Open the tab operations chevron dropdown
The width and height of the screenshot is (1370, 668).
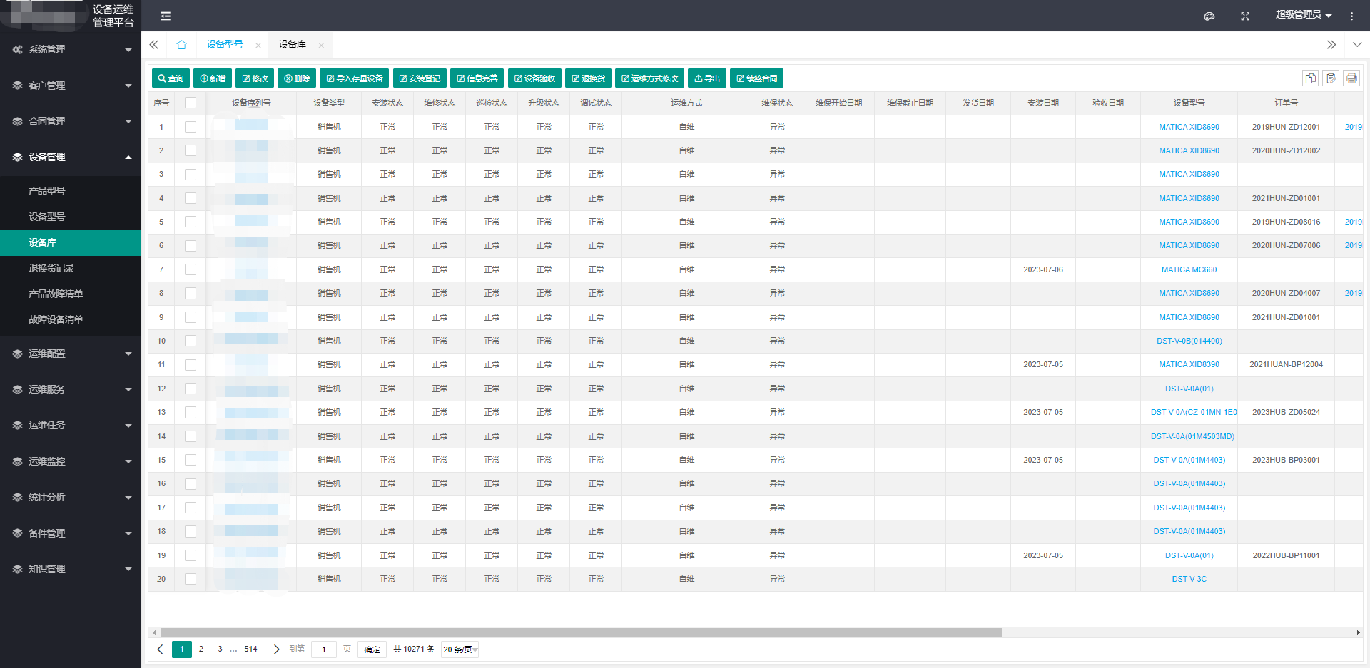1357,44
